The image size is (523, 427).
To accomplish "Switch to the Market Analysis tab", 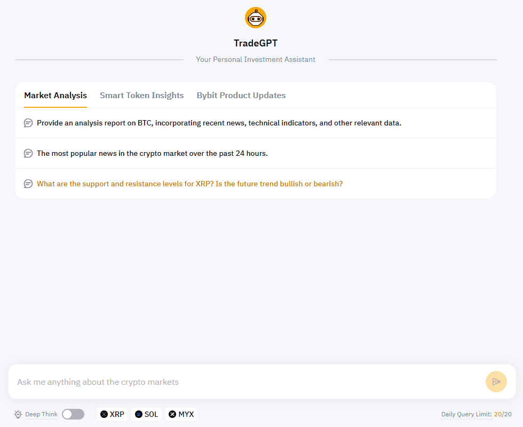I will click(56, 96).
